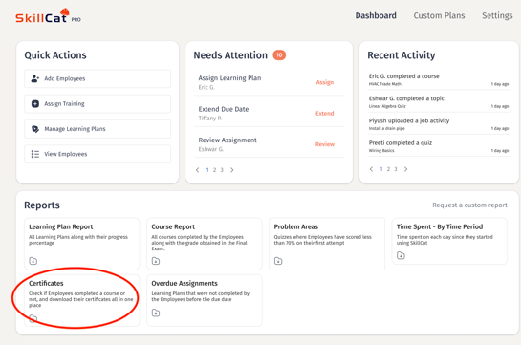Open the Custom Plans tab
Image resolution: width=521 pixels, height=345 pixels.
click(x=439, y=15)
